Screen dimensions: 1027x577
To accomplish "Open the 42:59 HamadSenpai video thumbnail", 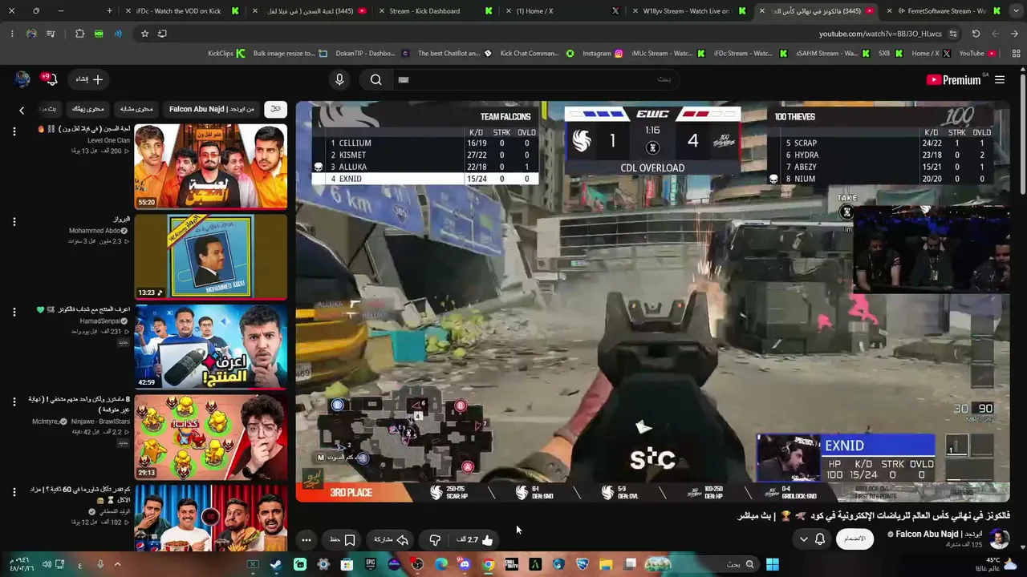I will point(210,347).
